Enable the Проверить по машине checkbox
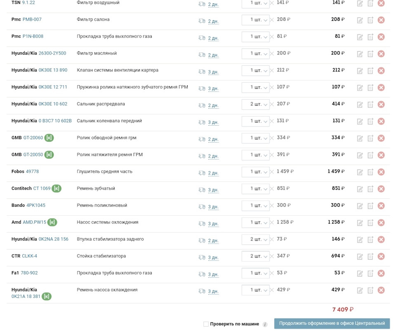Image resolution: width=396 pixels, height=331 pixels. click(206, 324)
